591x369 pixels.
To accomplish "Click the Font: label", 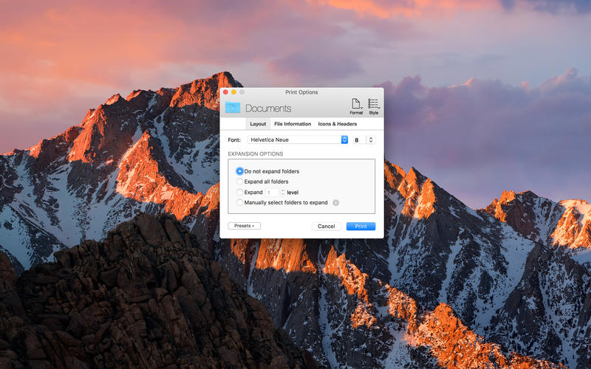I will 234,139.
